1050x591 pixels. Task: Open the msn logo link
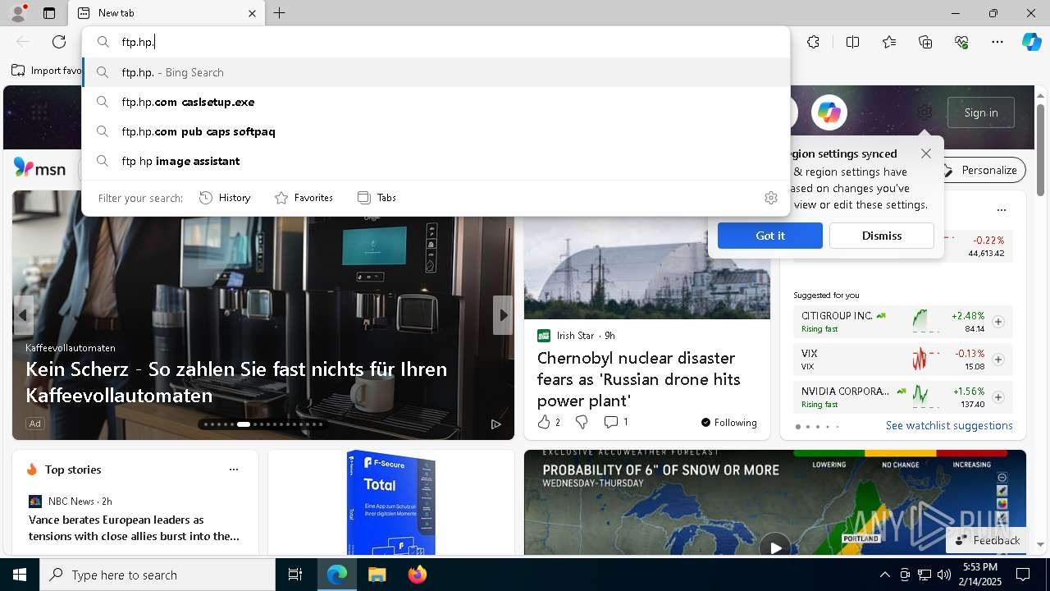coord(39,168)
